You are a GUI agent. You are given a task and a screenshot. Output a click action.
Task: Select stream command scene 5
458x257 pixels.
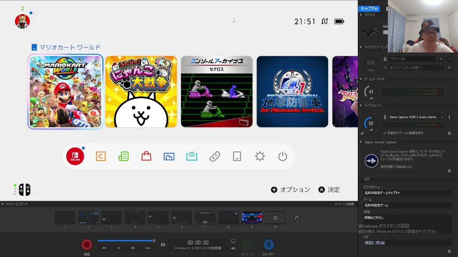tap(158, 218)
